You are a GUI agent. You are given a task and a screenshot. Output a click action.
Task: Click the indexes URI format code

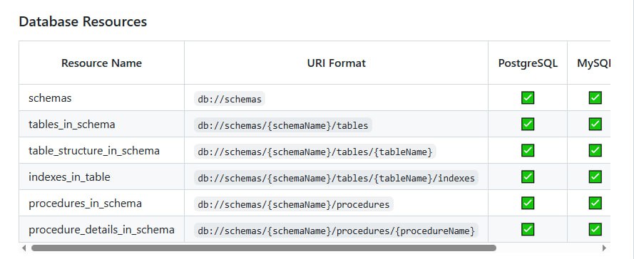pos(336,178)
